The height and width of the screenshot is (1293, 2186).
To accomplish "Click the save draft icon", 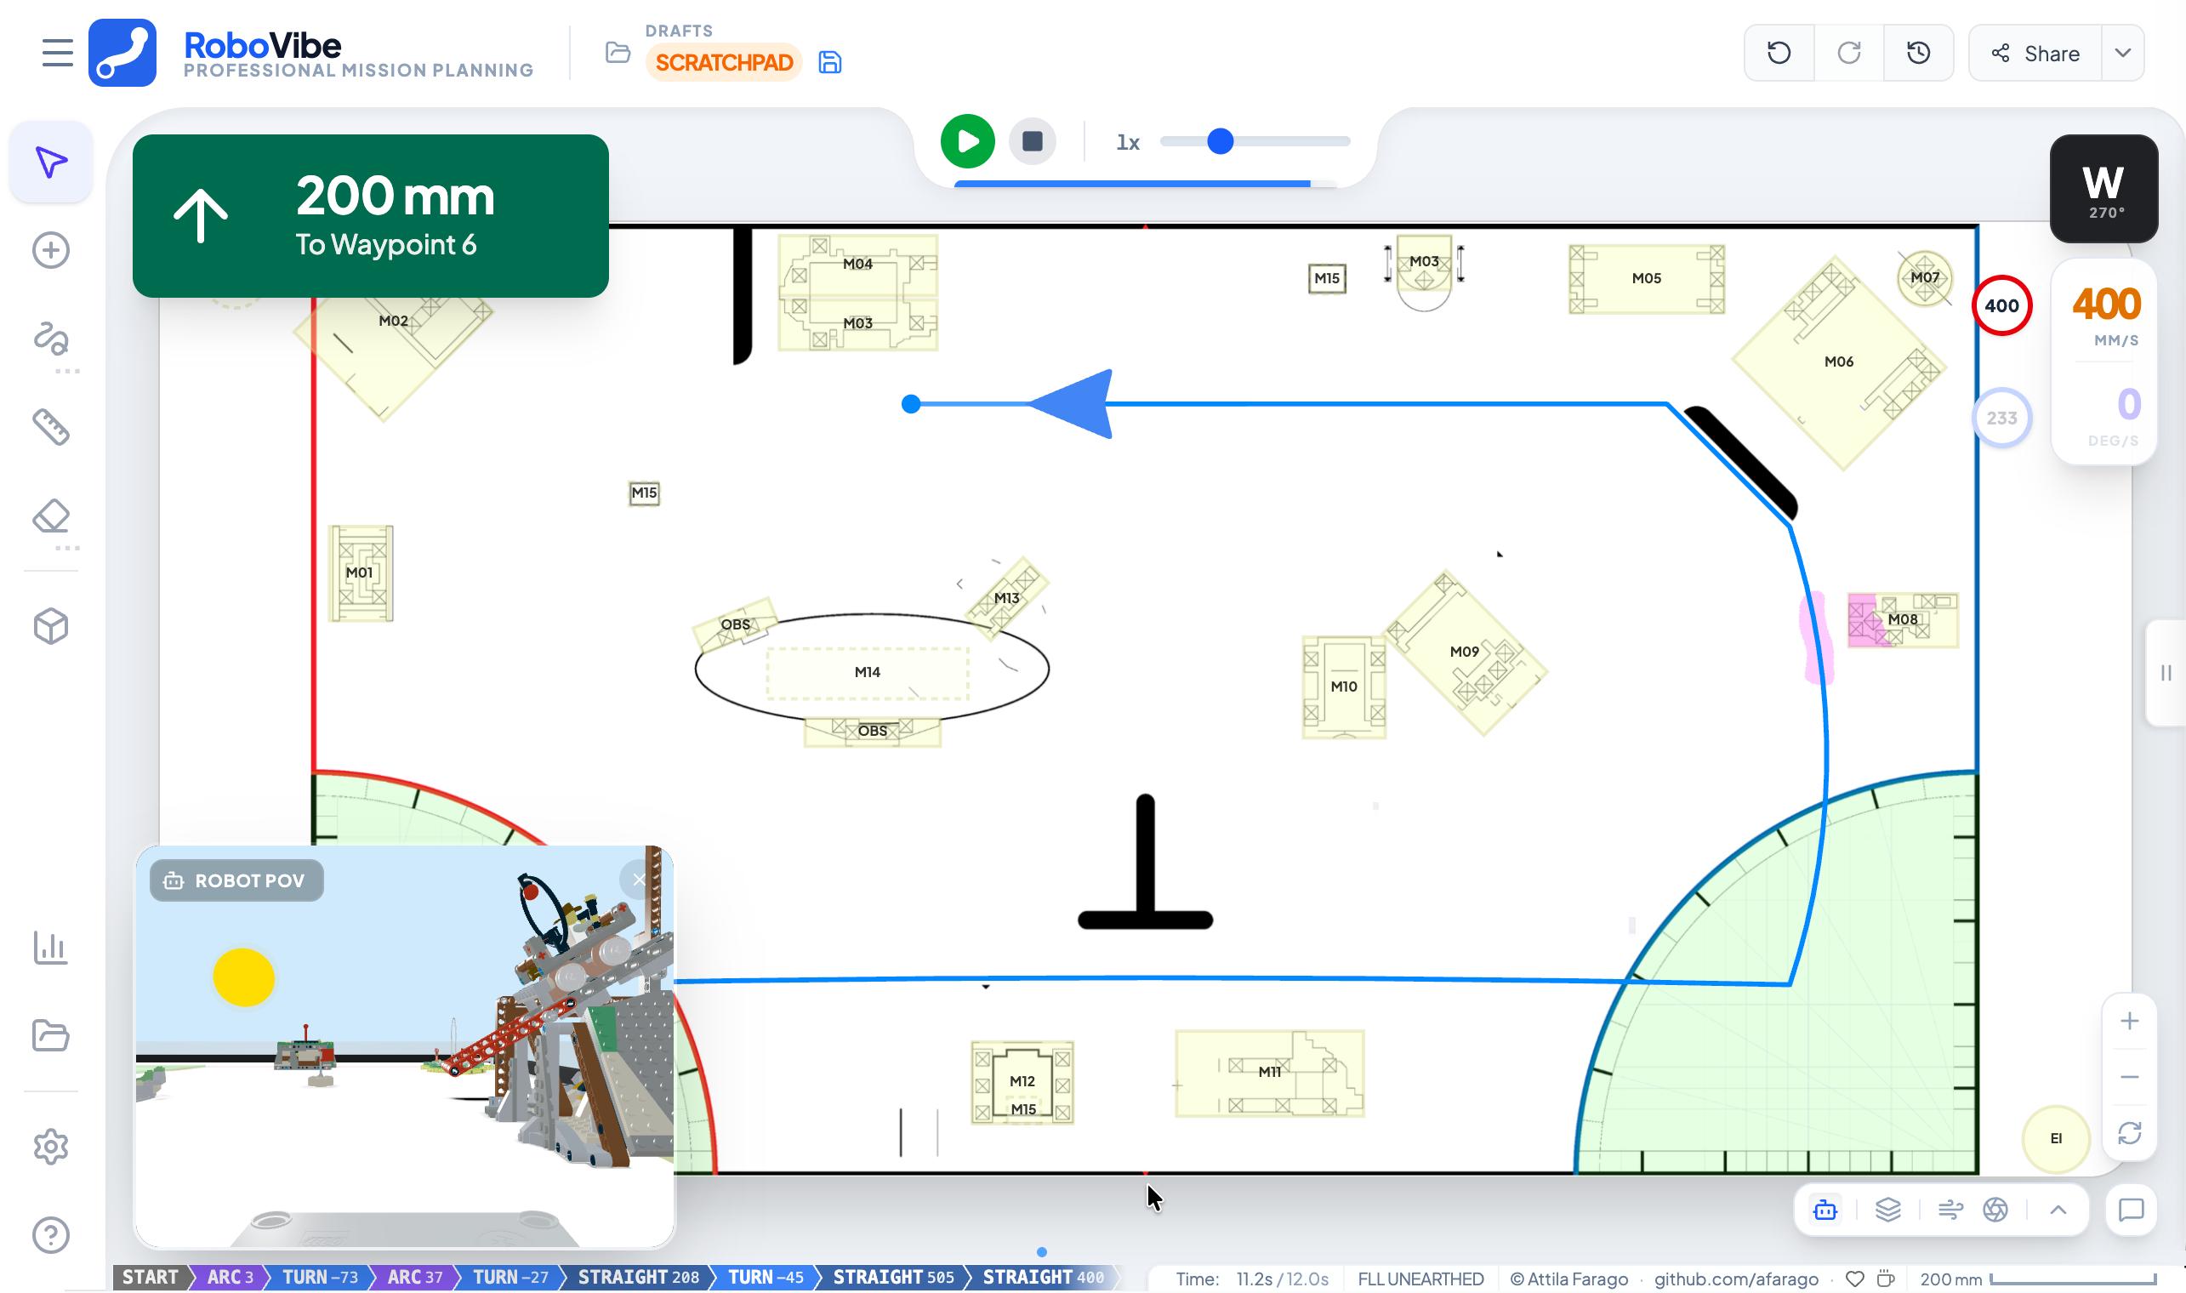I will tap(829, 63).
